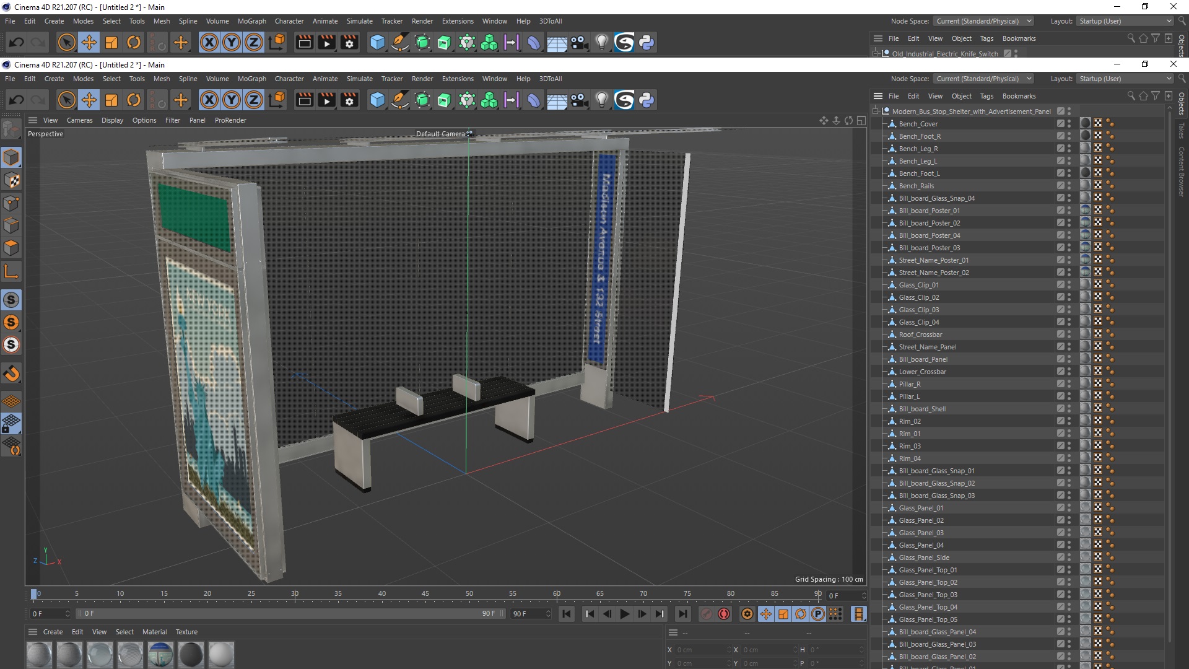The height and width of the screenshot is (669, 1189).
Task: Click the Play Forwards button
Action: pos(624,614)
